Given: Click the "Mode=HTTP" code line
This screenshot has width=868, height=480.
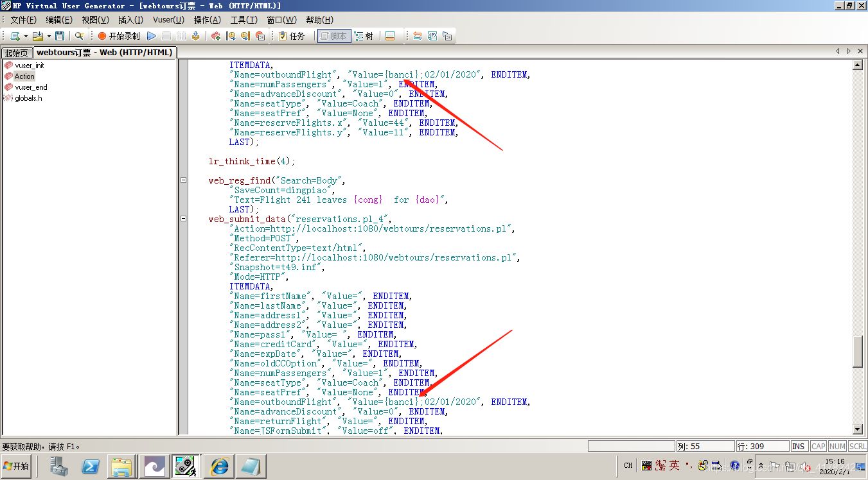Looking at the screenshot, I should point(260,277).
